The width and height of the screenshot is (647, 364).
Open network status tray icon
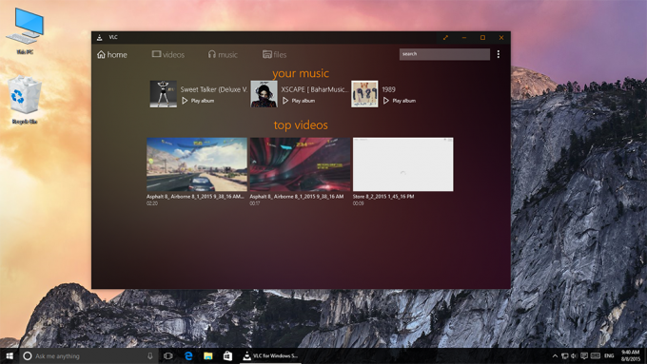pyautogui.click(x=564, y=355)
